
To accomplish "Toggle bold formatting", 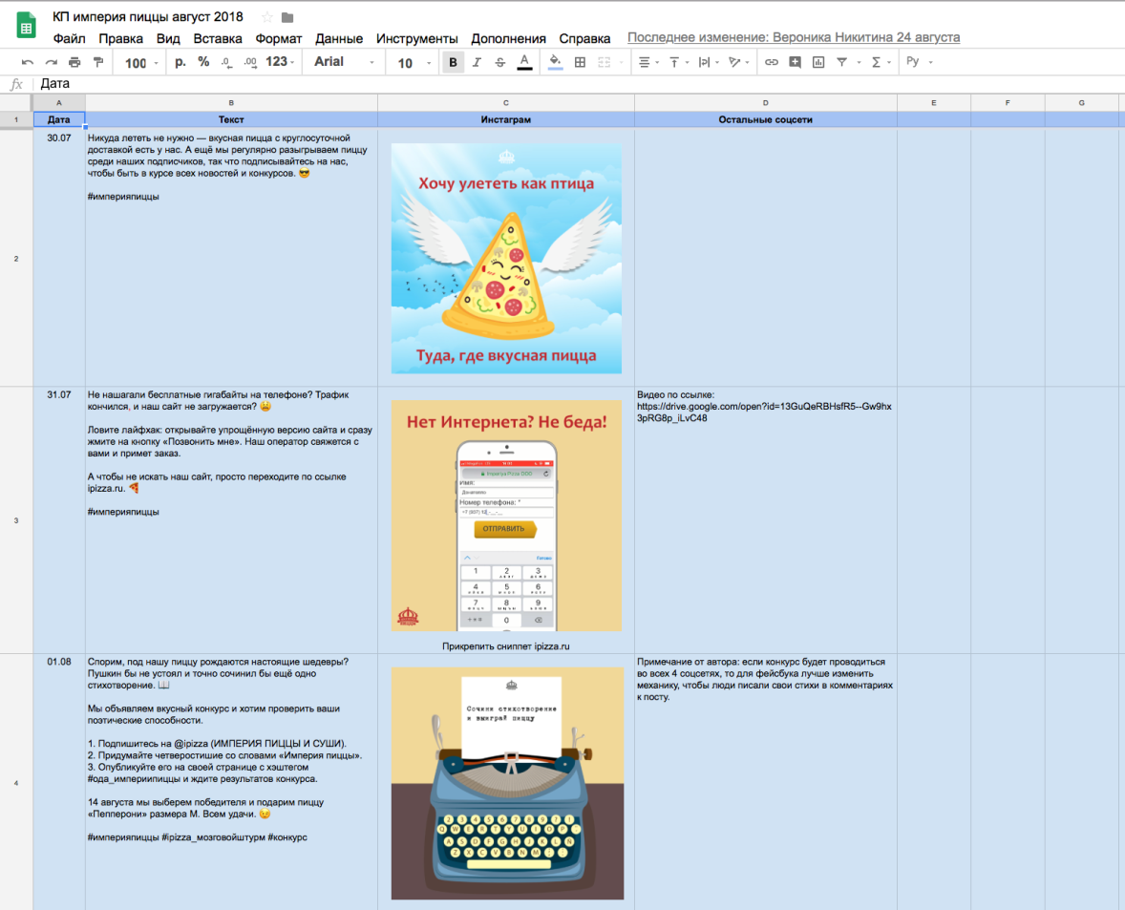I will coord(453,62).
